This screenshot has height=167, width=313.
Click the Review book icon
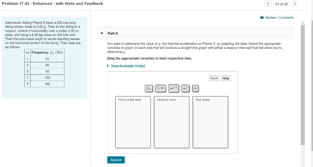[x=262, y=17]
